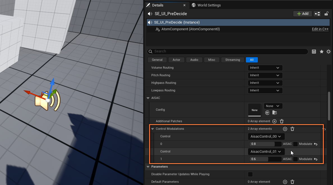The image size is (333, 185).
Task: Add element to Default Parameters array
Action: coord(285,182)
